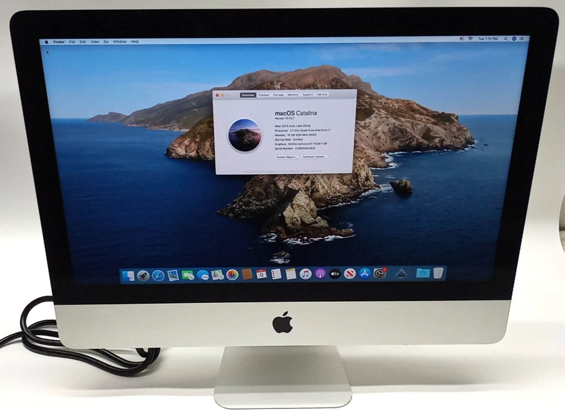565x413 pixels.
Task: Open the Podcasts app
Action: (320, 275)
